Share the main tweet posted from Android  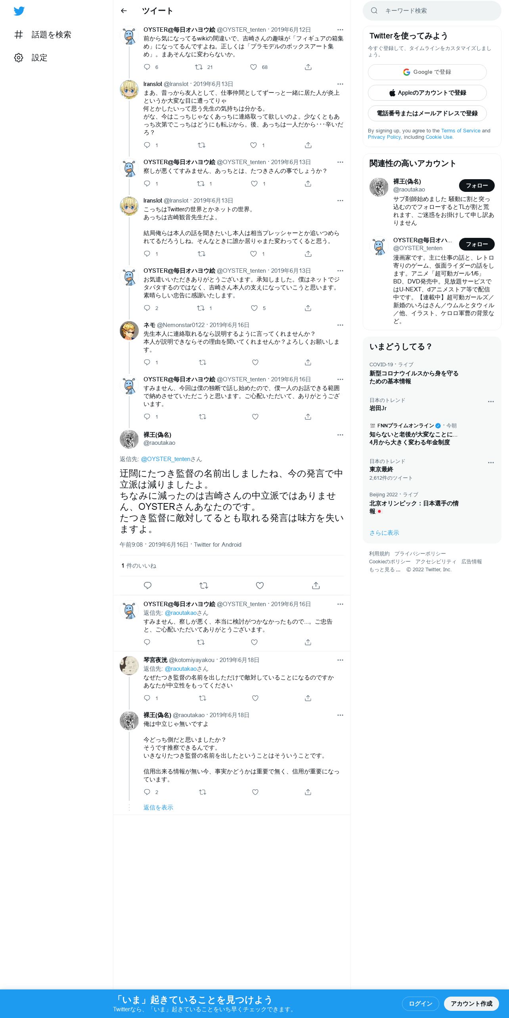(316, 586)
